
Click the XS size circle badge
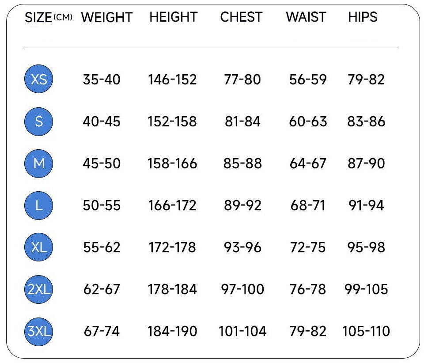(39, 79)
